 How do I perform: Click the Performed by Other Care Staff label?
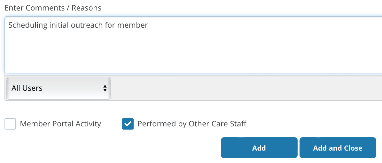[x=192, y=124]
